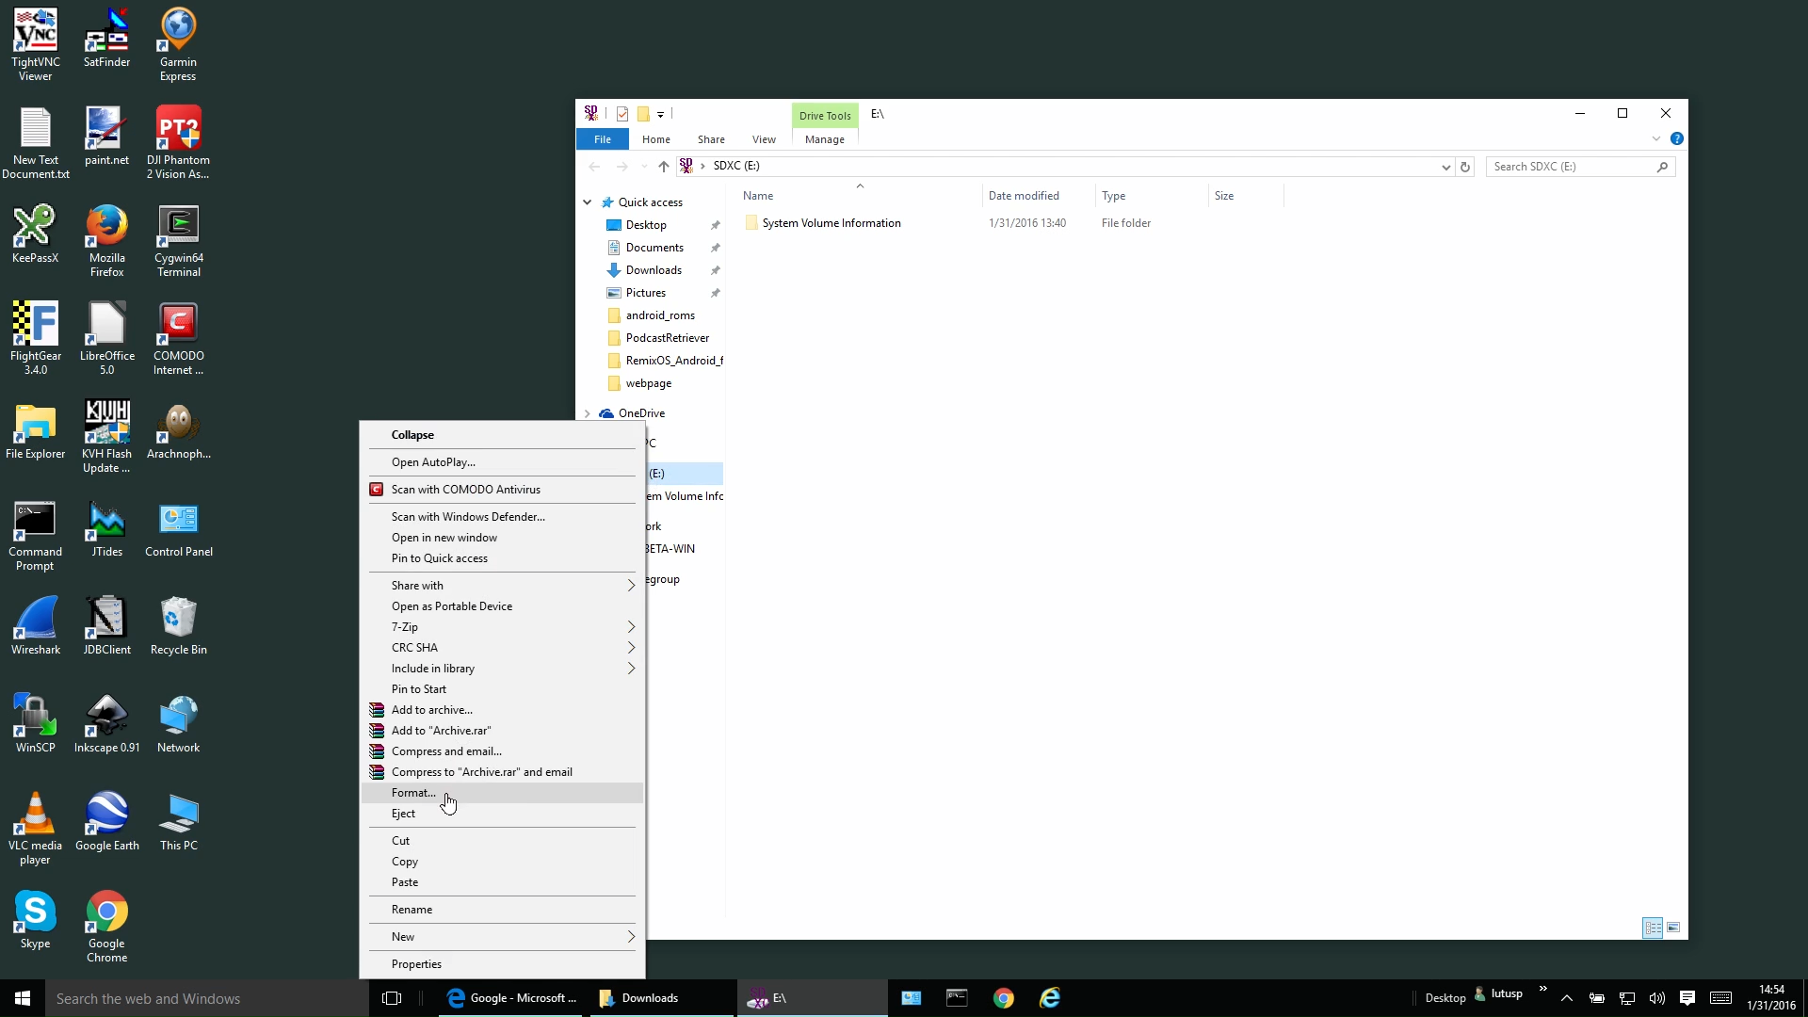Expand the OneDrive tree node
This screenshot has height=1017, width=1808.
pos(588,413)
